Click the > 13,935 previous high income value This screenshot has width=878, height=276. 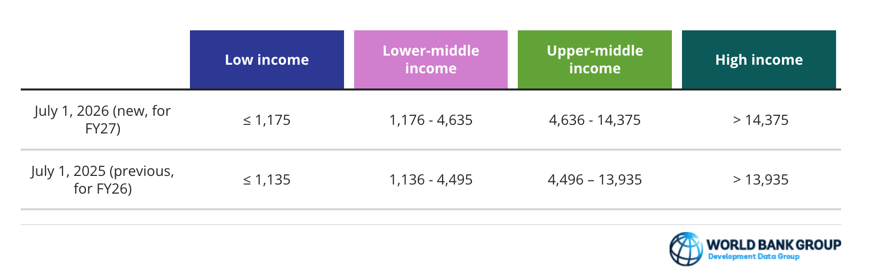point(760,179)
